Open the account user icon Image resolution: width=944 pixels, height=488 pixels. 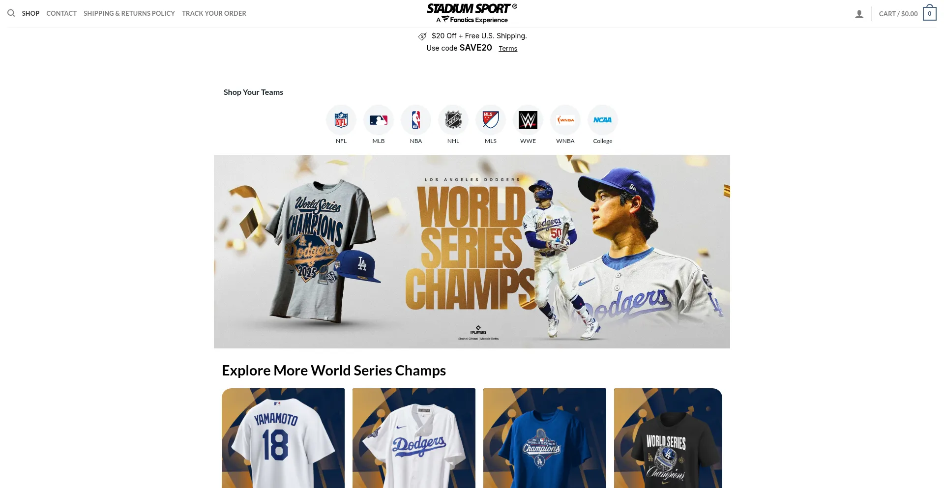(x=859, y=14)
